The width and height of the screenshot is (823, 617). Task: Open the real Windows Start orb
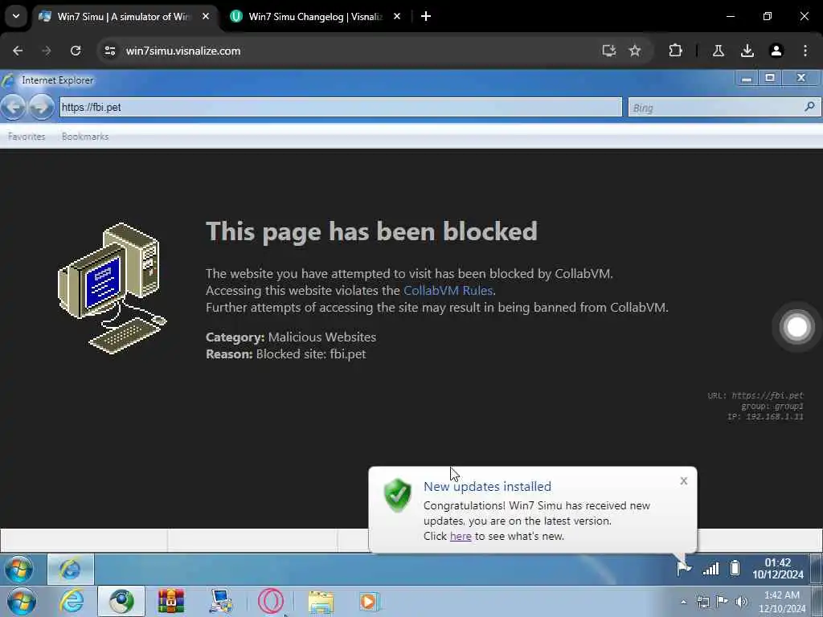point(22,602)
